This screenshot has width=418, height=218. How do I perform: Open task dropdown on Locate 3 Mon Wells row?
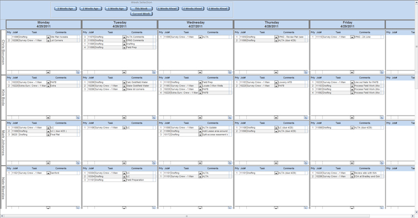(200, 86)
